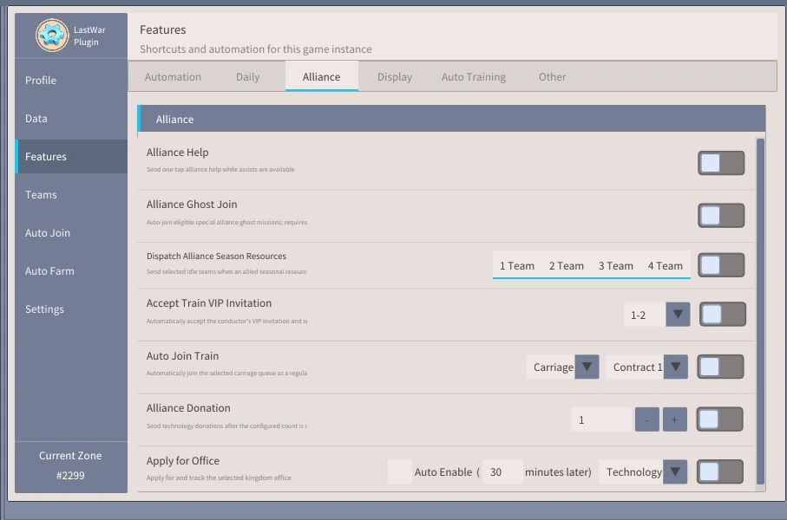The height and width of the screenshot is (520, 787).
Task: Open the Contract 1 dropdown arrow
Action: pyautogui.click(x=676, y=367)
